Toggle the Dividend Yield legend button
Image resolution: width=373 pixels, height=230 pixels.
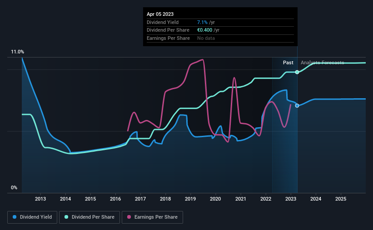[32, 217]
